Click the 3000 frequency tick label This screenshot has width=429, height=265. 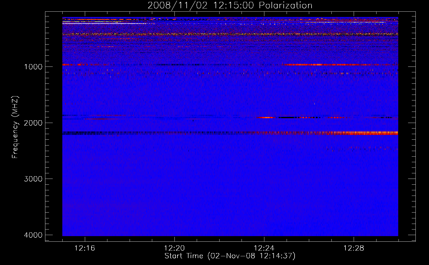[33, 179]
